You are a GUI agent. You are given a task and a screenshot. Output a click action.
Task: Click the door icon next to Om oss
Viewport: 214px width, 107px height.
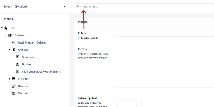(14, 50)
